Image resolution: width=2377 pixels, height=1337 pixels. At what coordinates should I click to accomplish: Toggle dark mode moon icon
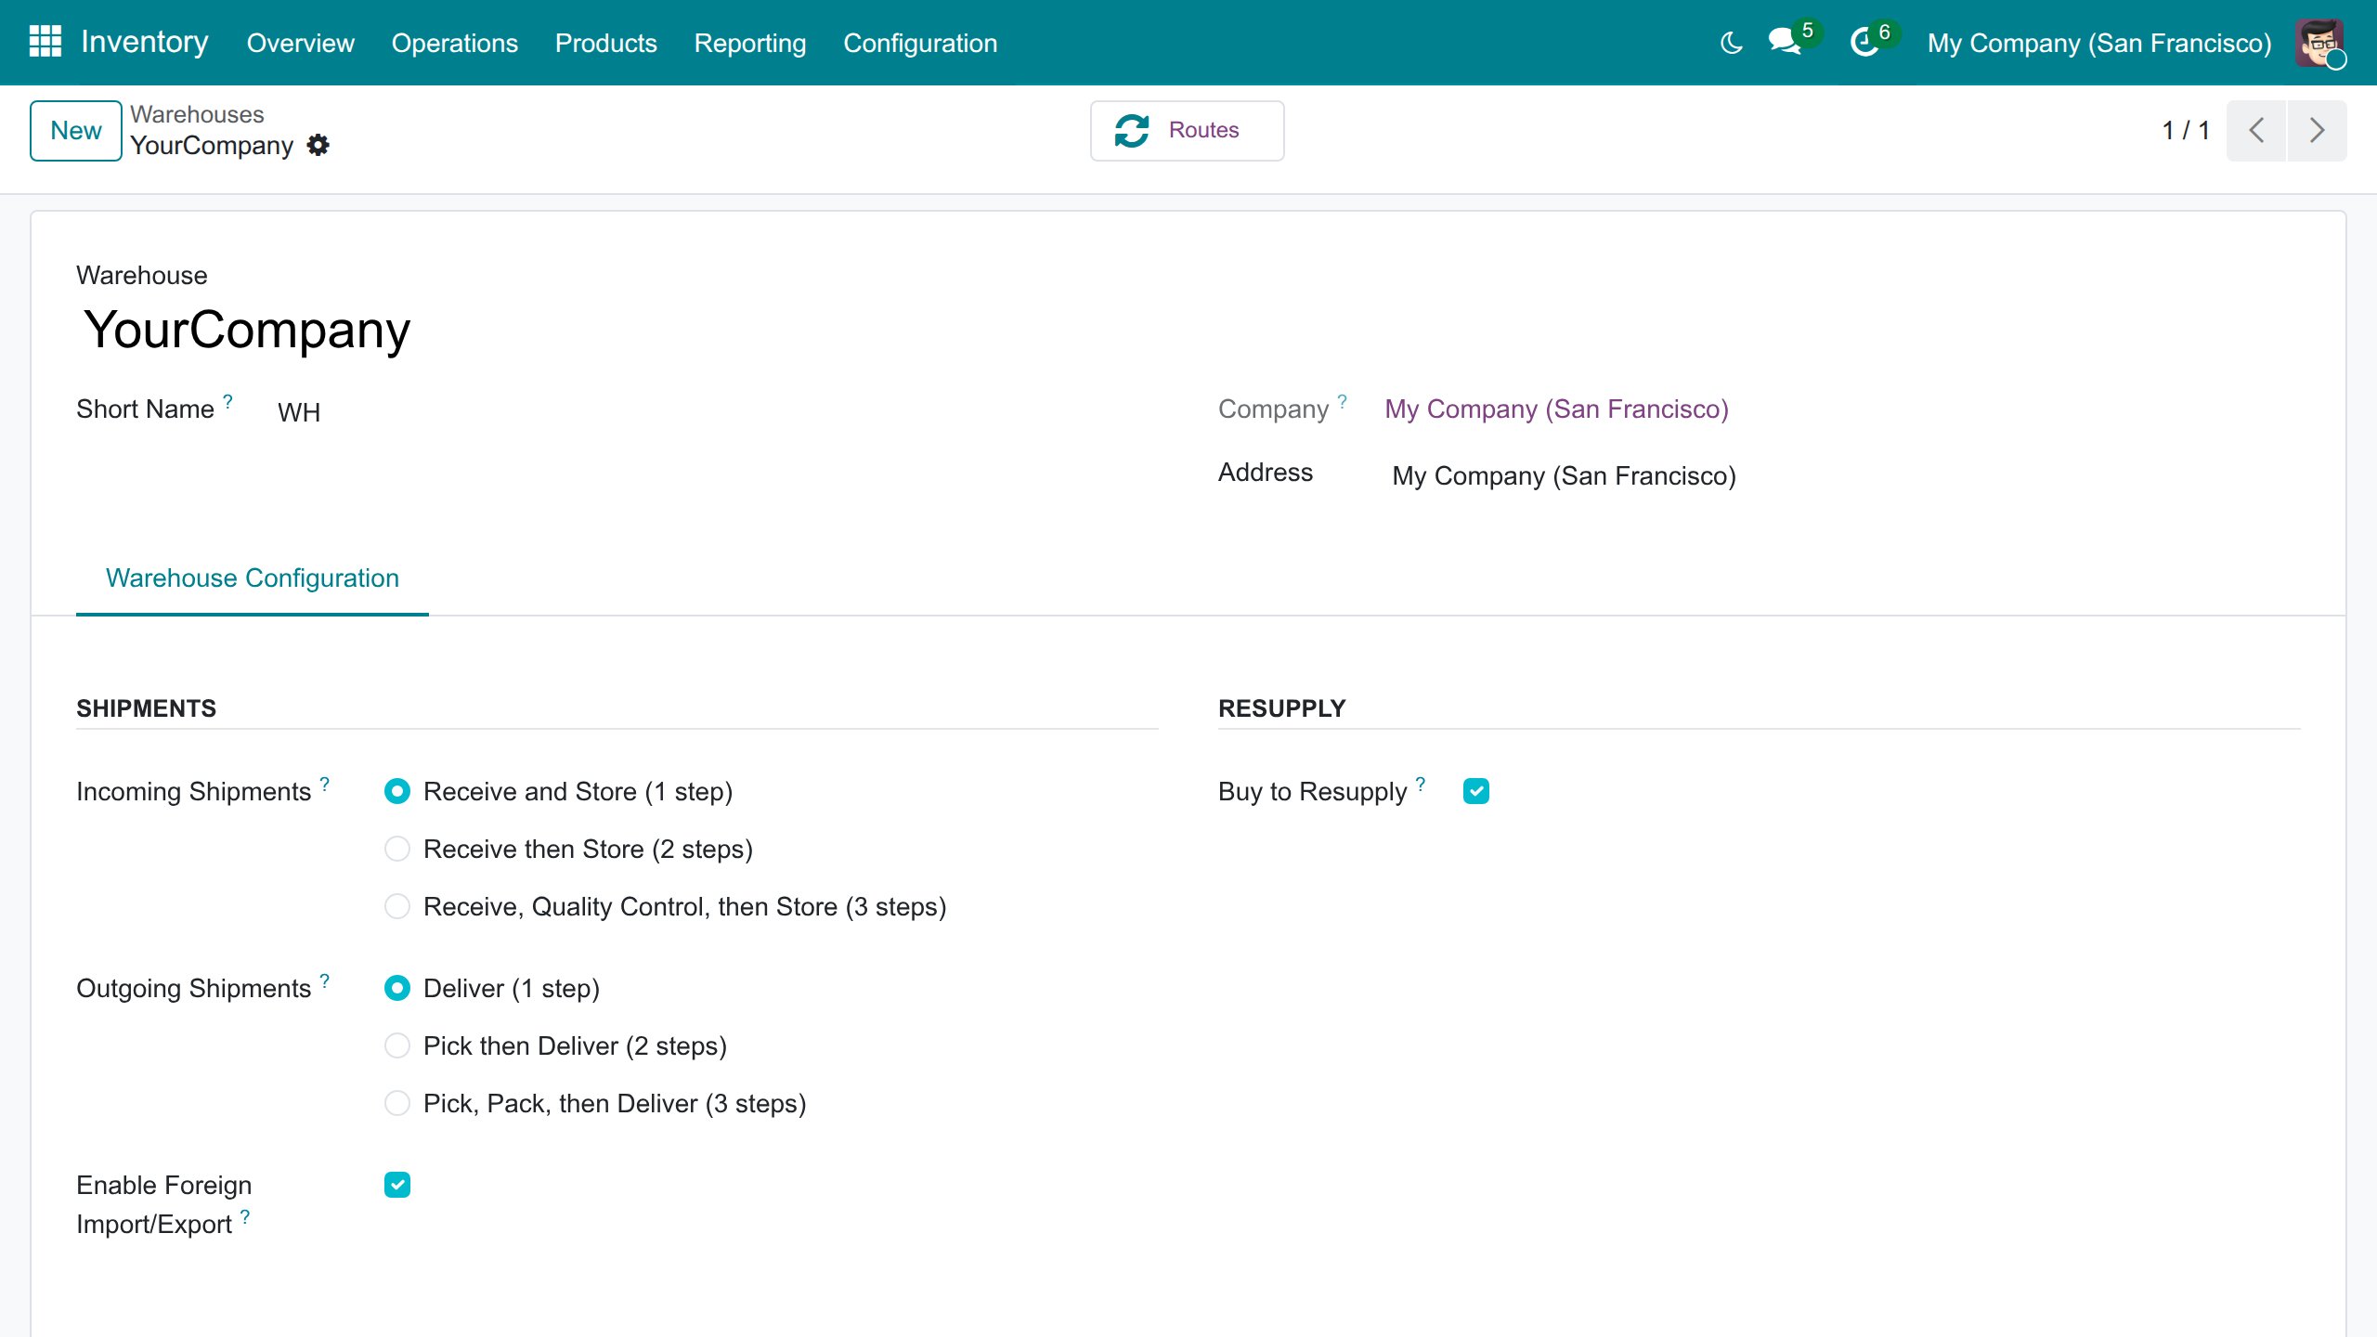[x=1731, y=43]
